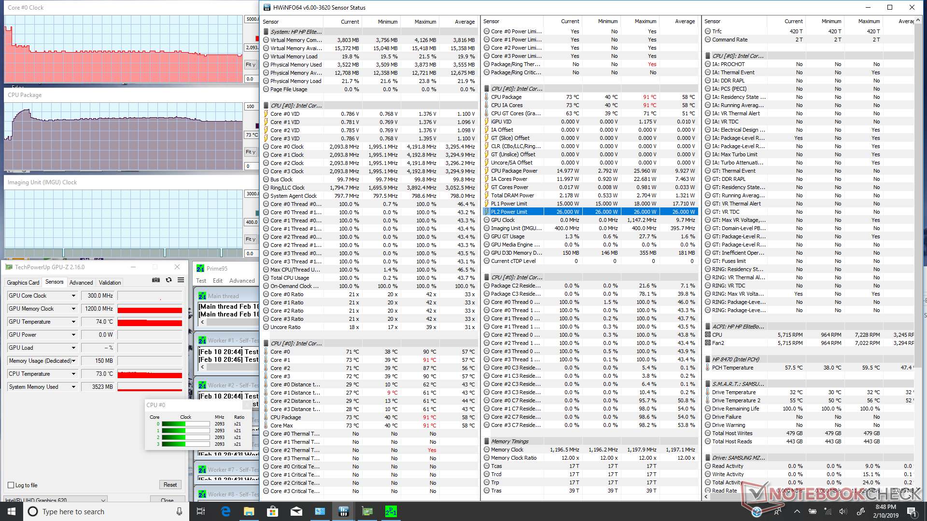
Task: Select the PL2 Power Limit row in HWiNFO
Action: pos(590,212)
